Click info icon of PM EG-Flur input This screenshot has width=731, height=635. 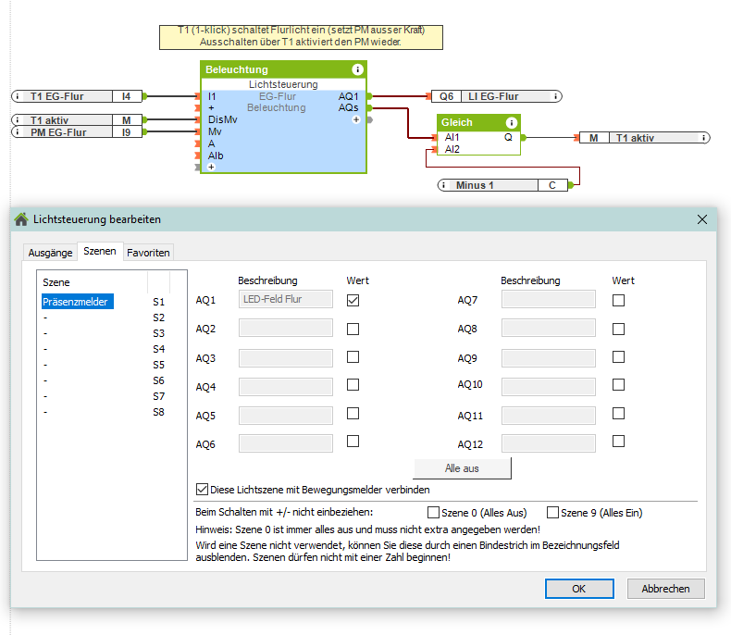coord(19,132)
